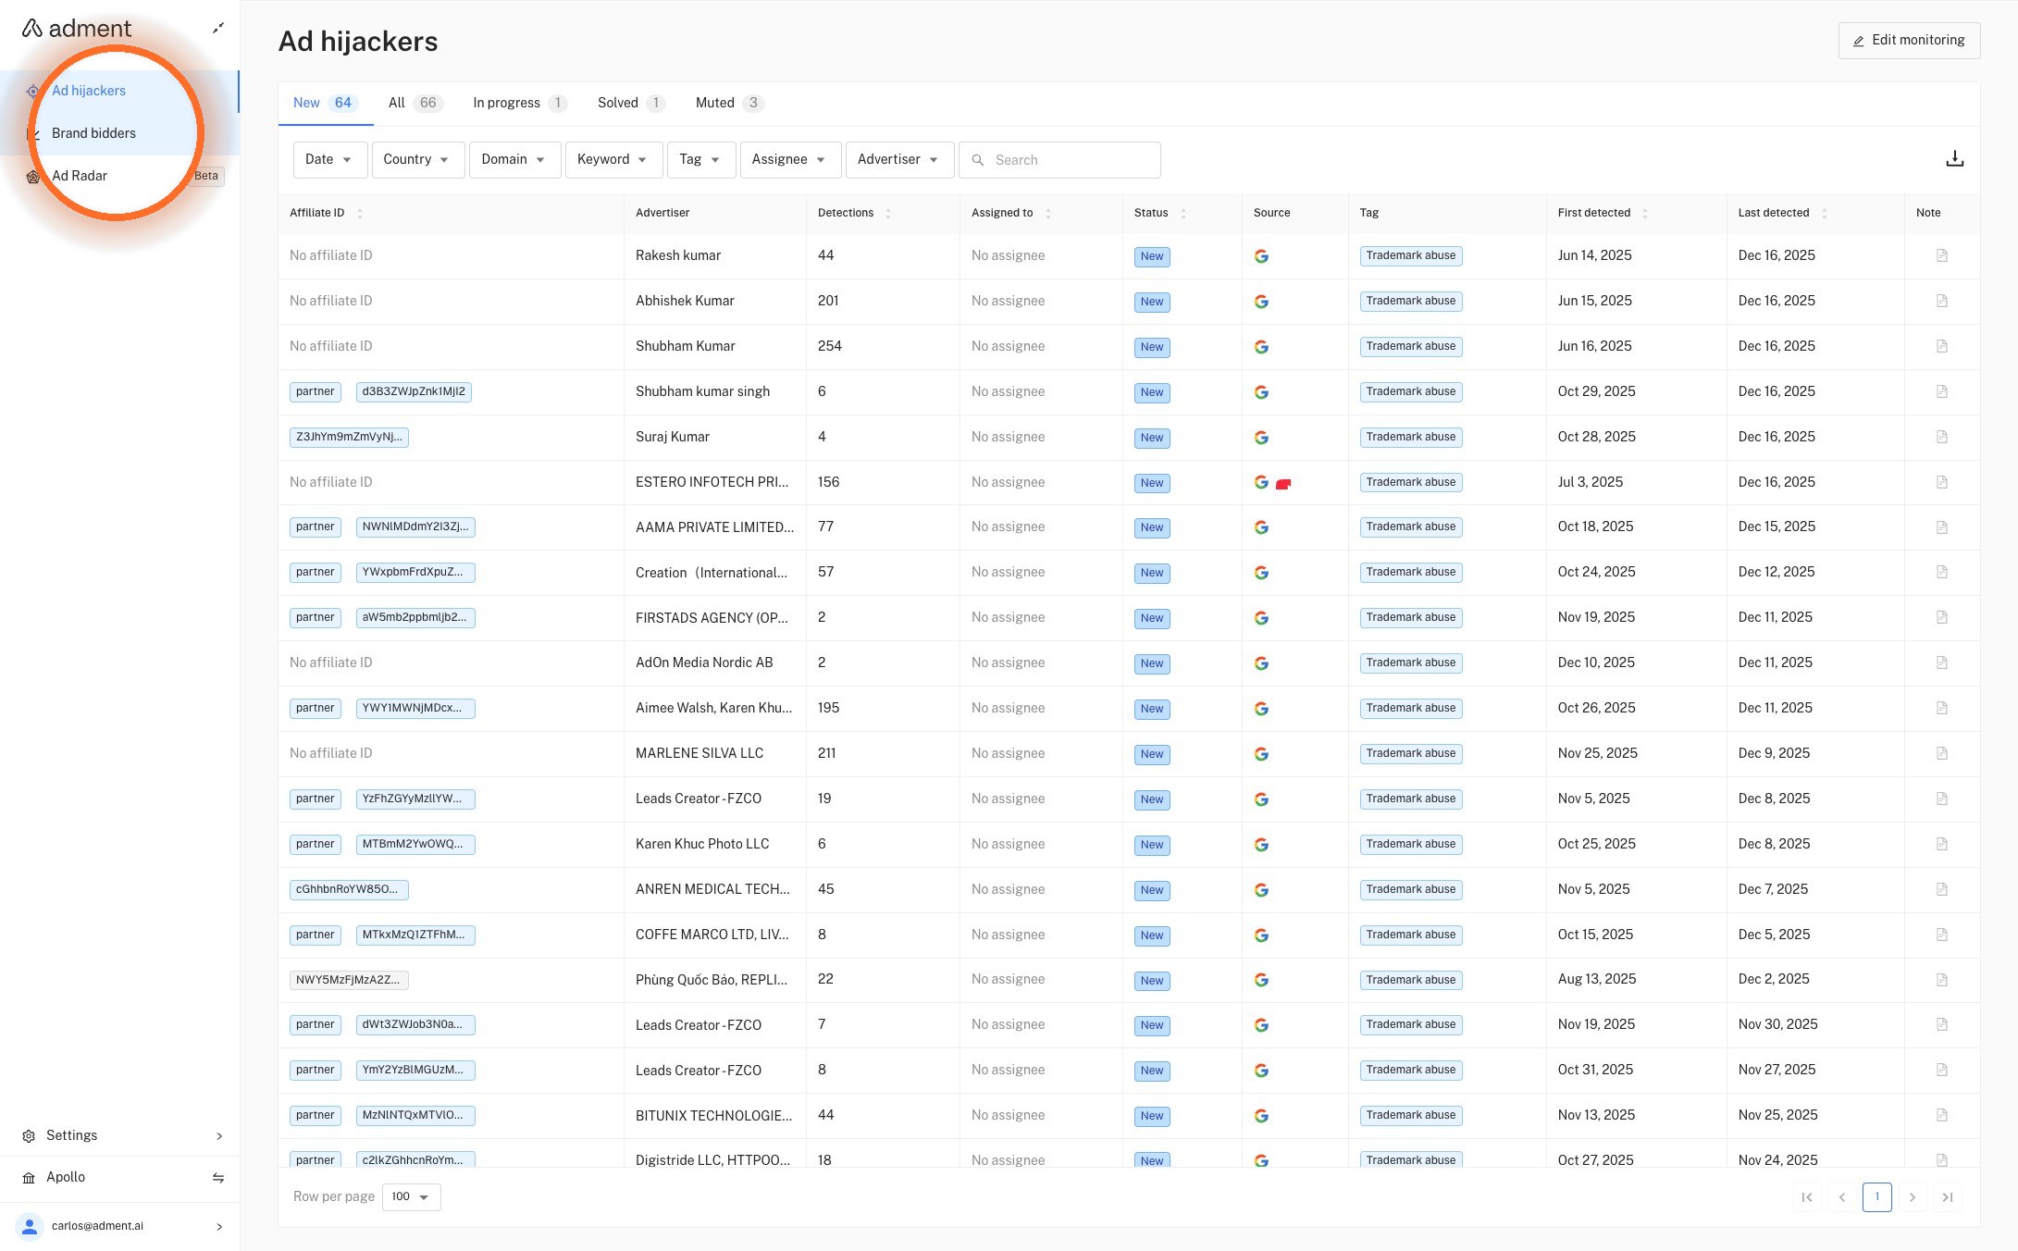Click advertiser BITUNIX TECHNOLOGIE...
Screen dimensions: 2018x1251
coord(713,1116)
